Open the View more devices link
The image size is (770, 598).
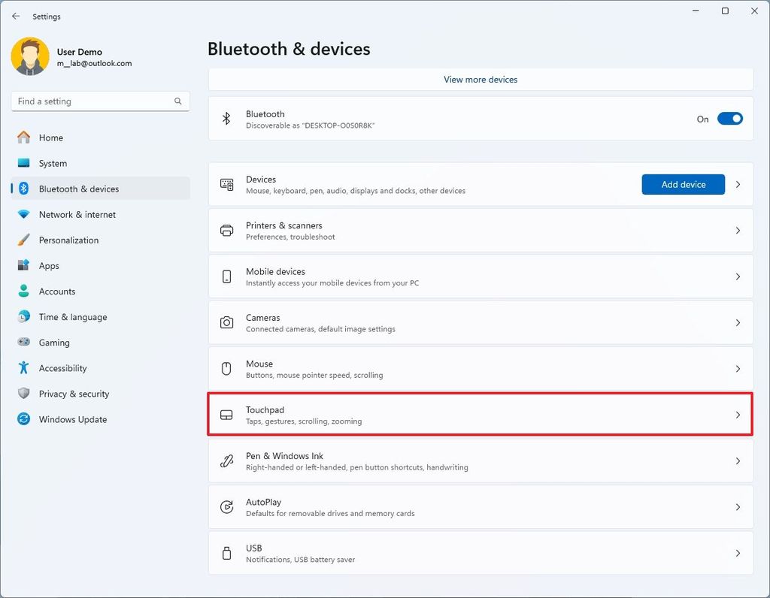(x=480, y=79)
